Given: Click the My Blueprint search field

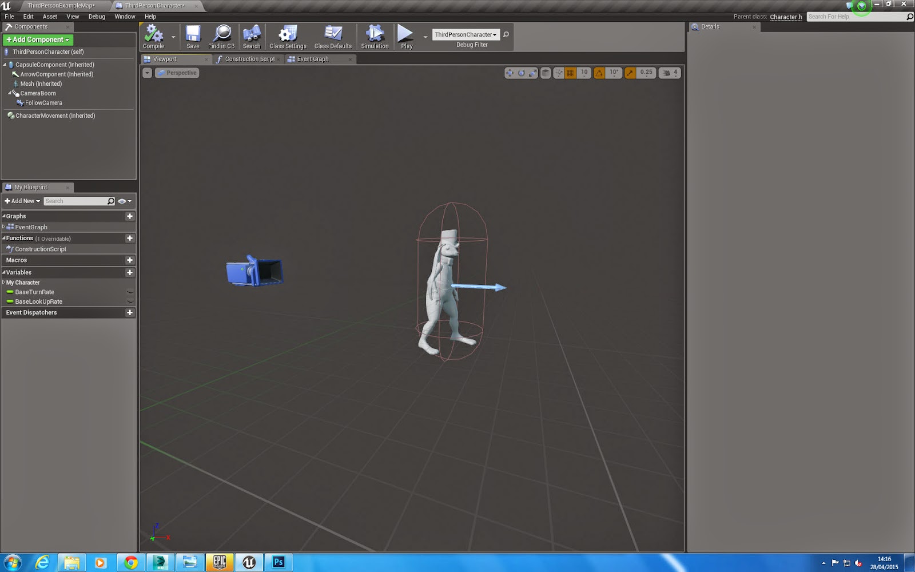Looking at the screenshot, I should coord(79,201).
